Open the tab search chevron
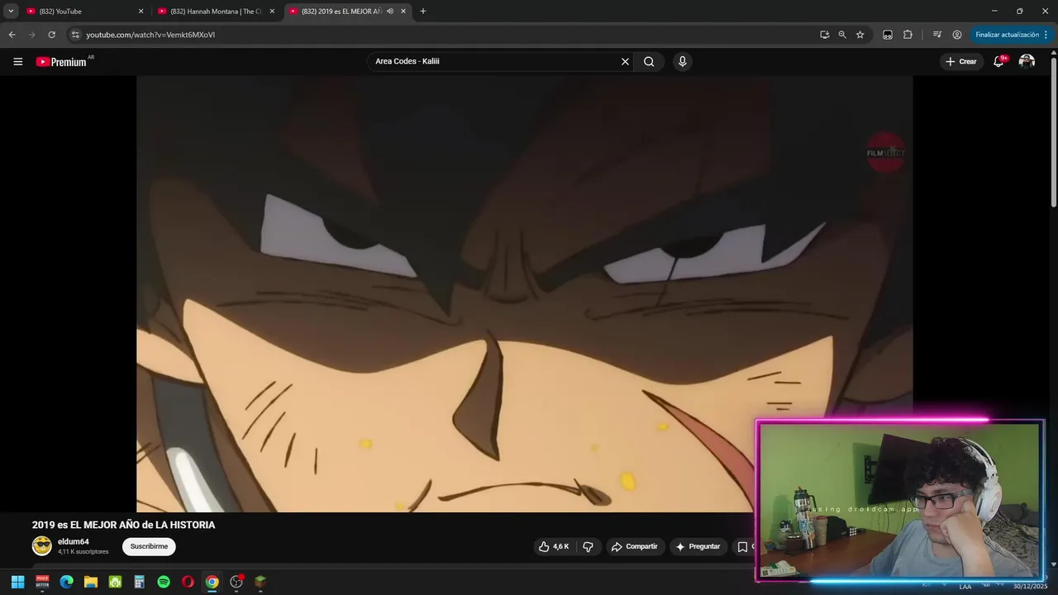Screen dimensions: 1058x595 click(x=11, y=12)
